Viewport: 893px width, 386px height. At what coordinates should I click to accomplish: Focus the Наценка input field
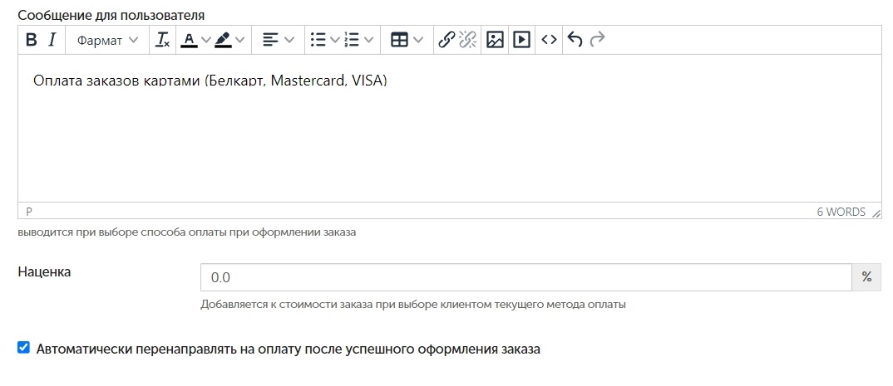click(526, 277)
